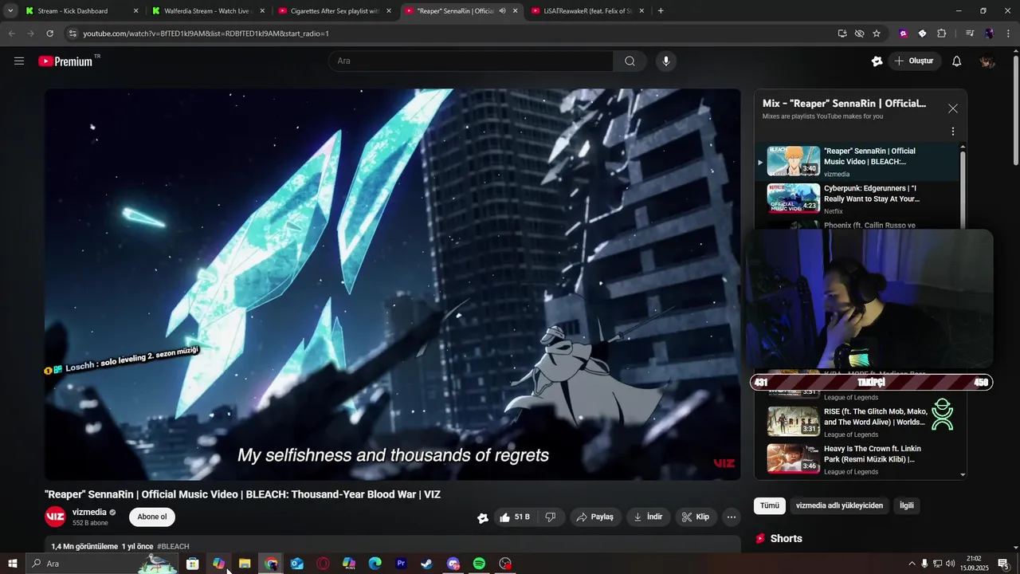Screen dimensions: 1020x574
Task: Subscribe with Abone ol button
Action: tap(152, 517)
